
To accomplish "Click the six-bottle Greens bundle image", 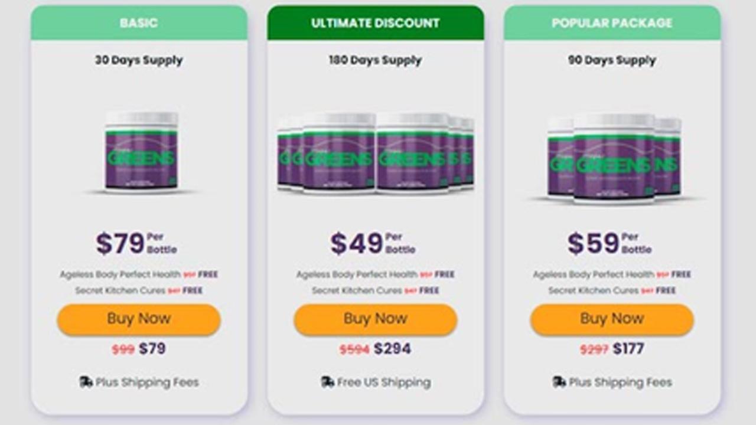I will [376, 152].
